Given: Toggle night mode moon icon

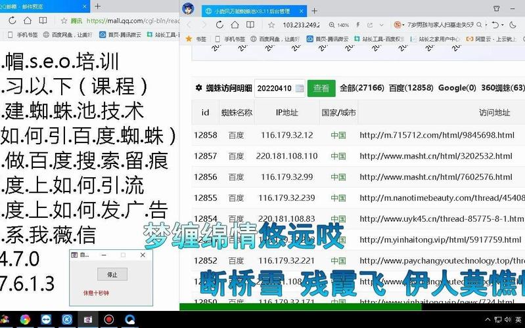Looking at the screenshot, I should tap(513, 25).
